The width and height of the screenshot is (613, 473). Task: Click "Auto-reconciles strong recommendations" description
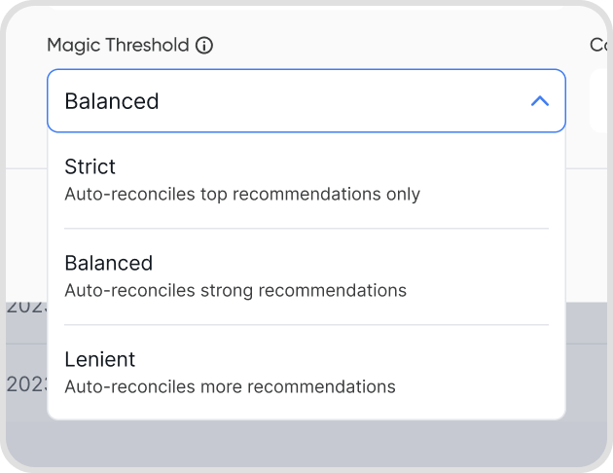point(235,290)
